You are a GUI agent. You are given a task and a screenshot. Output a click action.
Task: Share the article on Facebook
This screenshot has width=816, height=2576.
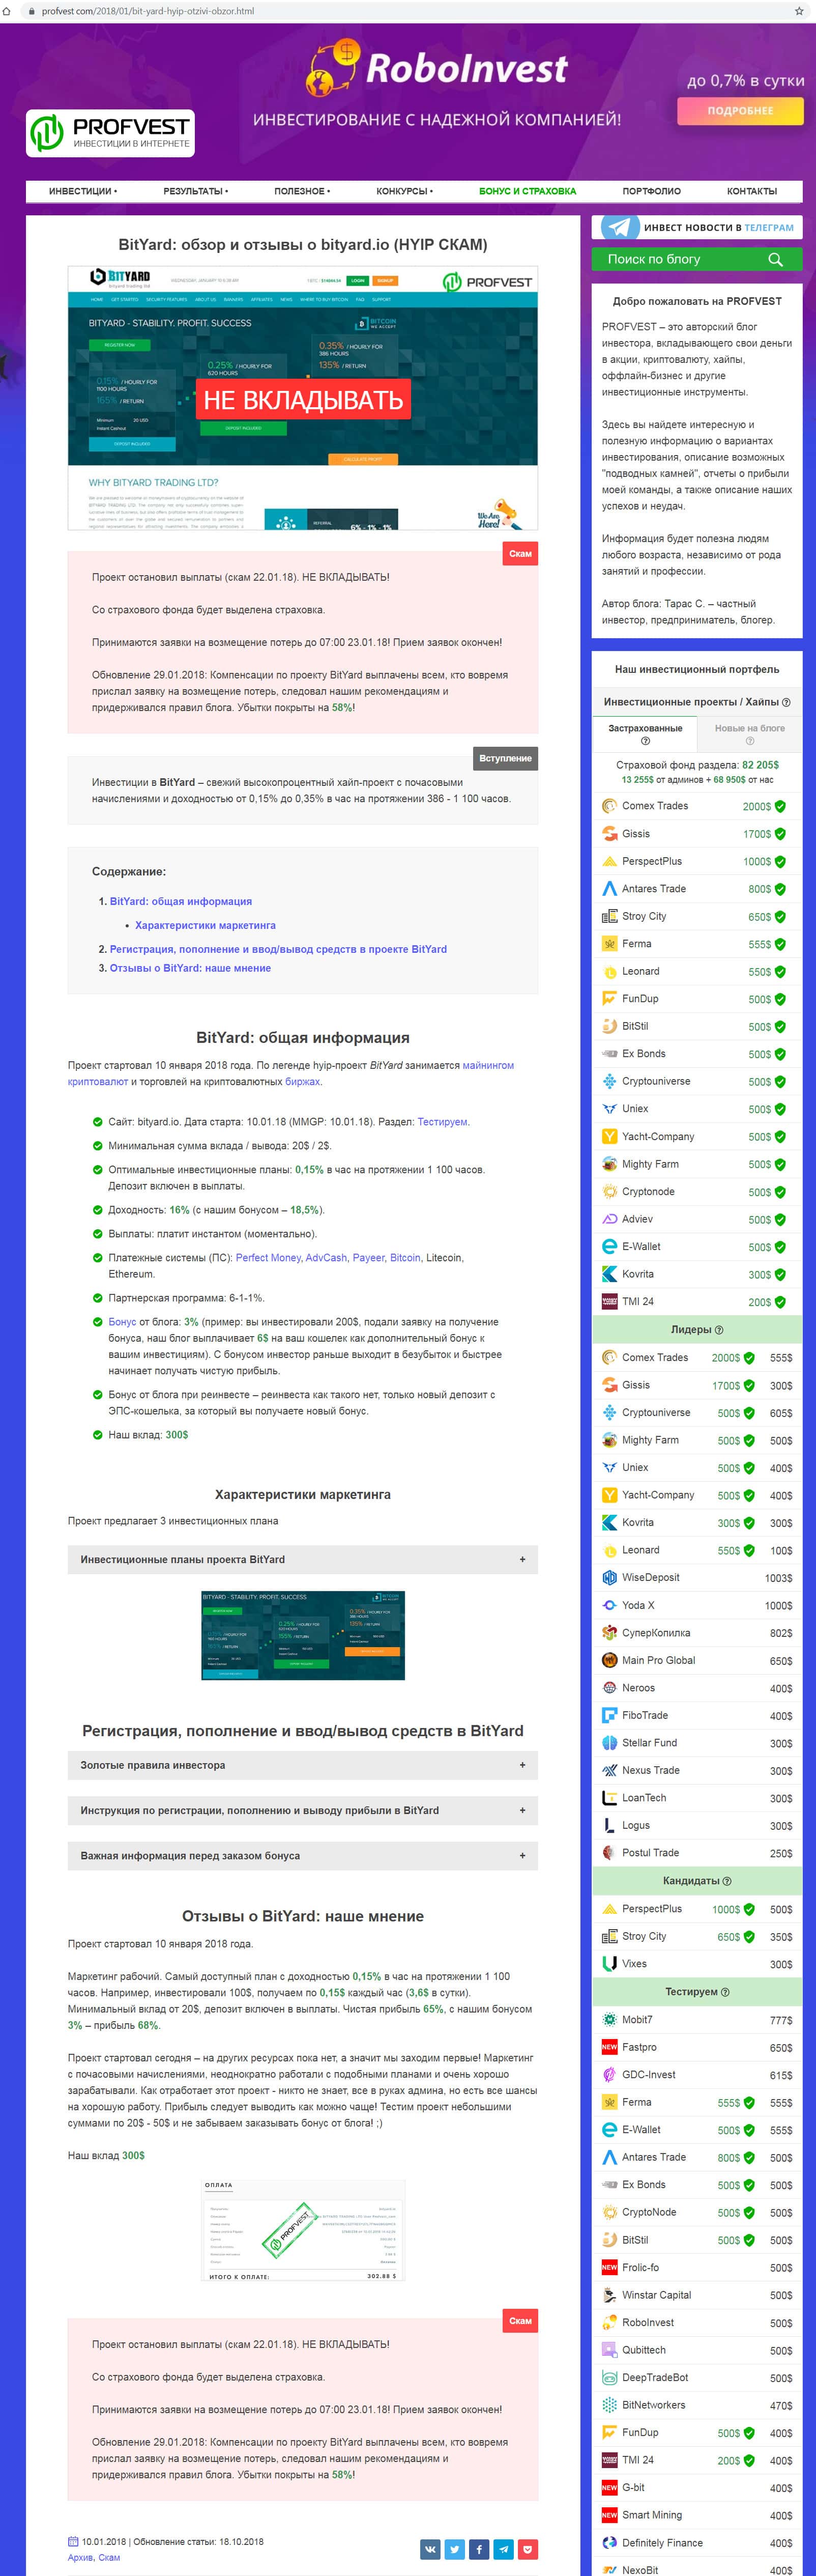click(479, 2549)
